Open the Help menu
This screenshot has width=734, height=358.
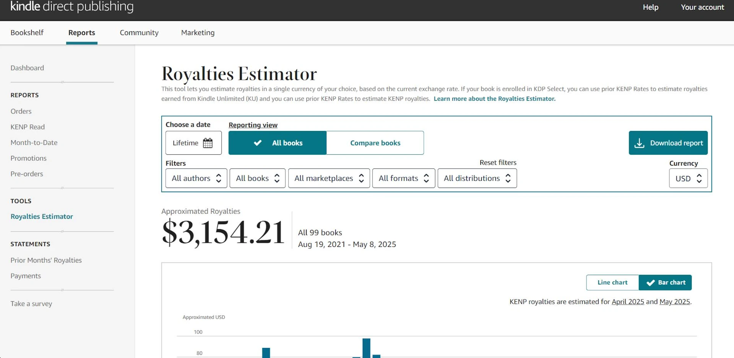click(x=650, y=7)
